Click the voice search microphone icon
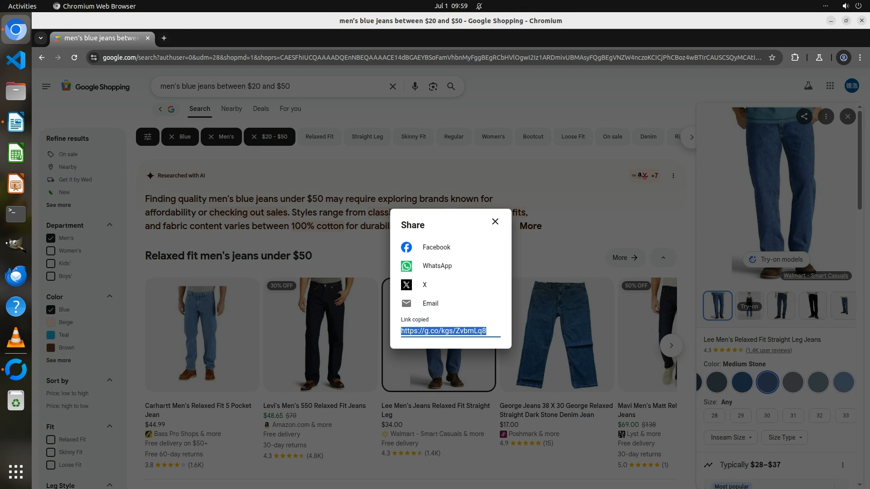Viewport: 870px width, 489px height. (x=415, y=86)
